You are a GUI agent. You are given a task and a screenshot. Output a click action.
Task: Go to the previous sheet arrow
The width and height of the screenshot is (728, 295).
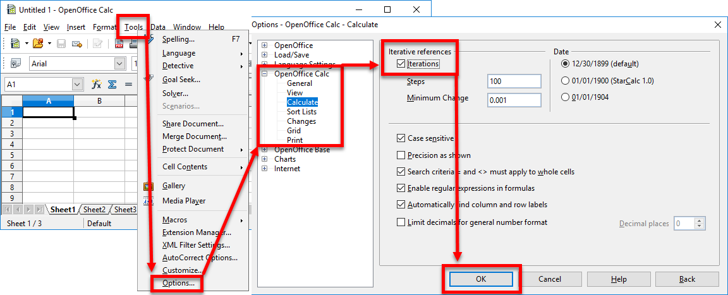tap(18, 210)
